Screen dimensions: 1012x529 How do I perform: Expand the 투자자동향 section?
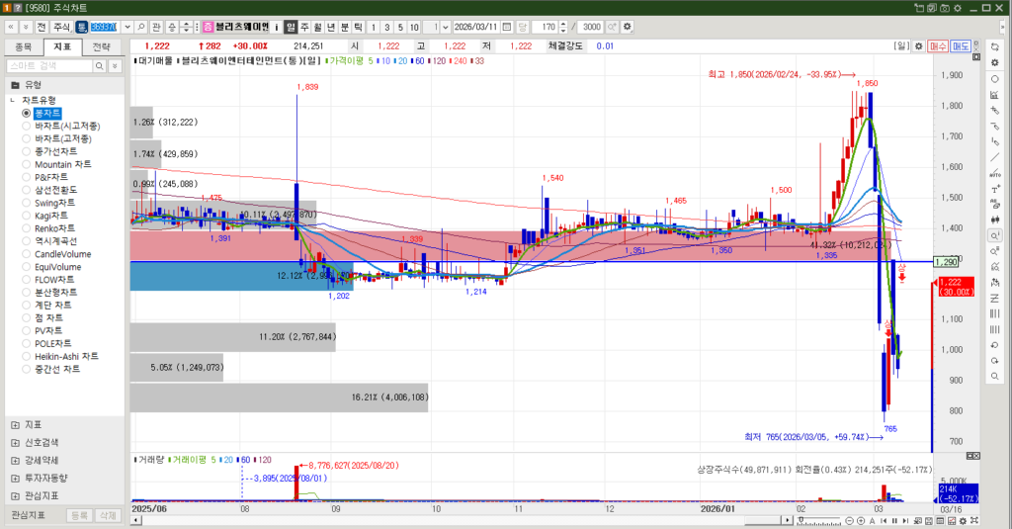coord(14,478)
